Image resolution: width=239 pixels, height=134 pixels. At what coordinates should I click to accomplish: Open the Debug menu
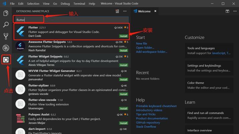pos(65,3)
